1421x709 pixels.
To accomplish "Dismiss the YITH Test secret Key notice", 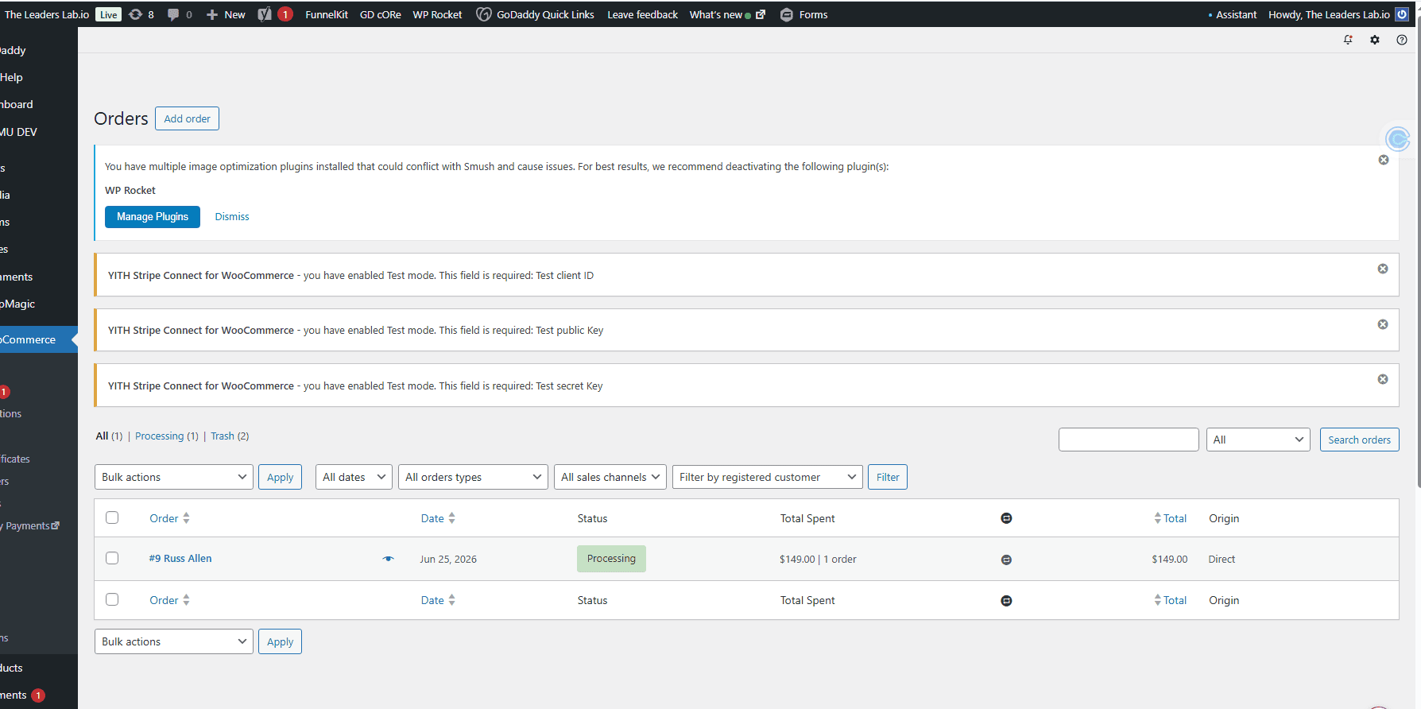I will pos(1383,379).
